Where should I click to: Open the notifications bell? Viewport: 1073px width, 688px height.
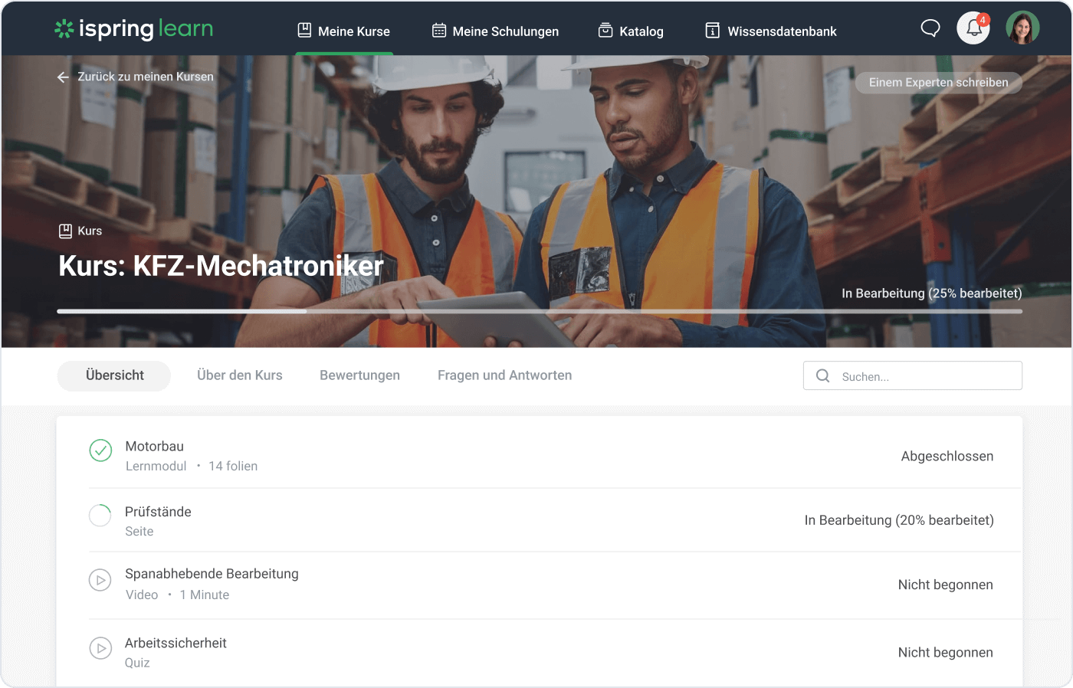tap(973, 28)
